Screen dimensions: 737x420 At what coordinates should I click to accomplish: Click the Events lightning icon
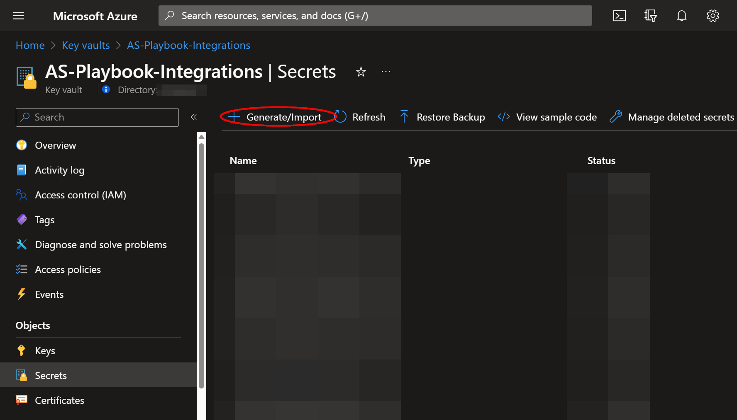click(22, 294)
